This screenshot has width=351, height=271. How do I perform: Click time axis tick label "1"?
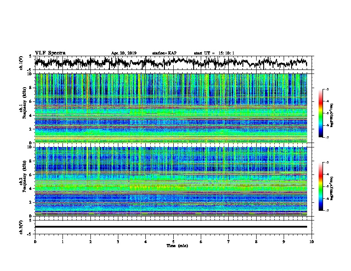[x=62, y=242]
